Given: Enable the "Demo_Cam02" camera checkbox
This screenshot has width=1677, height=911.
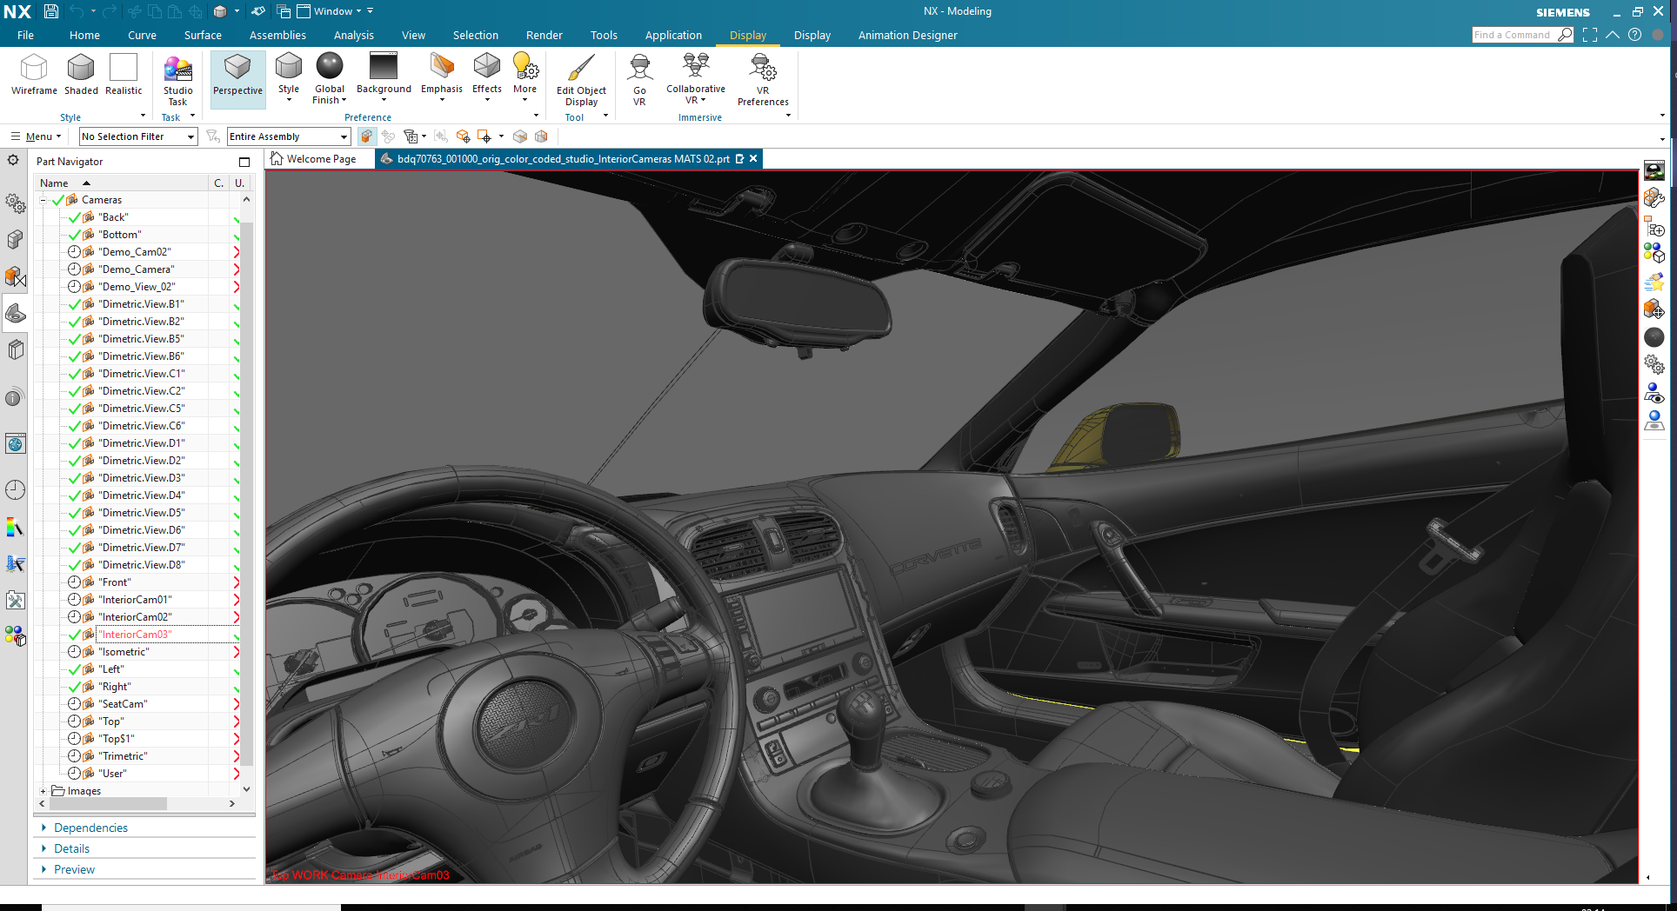Looking at the screenshot, I should point(75,252).
